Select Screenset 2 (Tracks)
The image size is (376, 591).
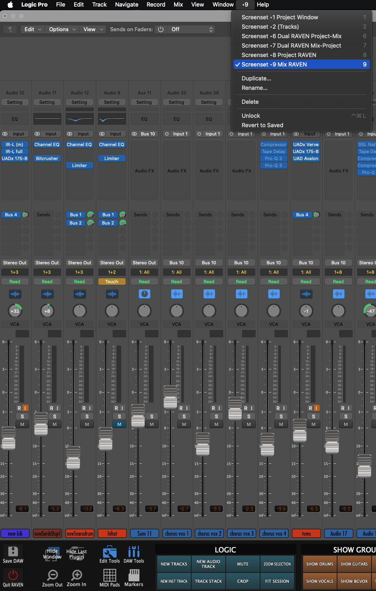pyautogui.click(x=301, y=27)
